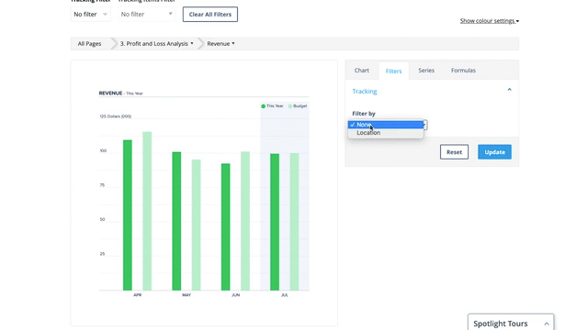Open the Profit and Loss Analysis breadcrumb menu
The height and width of the screenshot is (330, 588).
click(157, 44)
